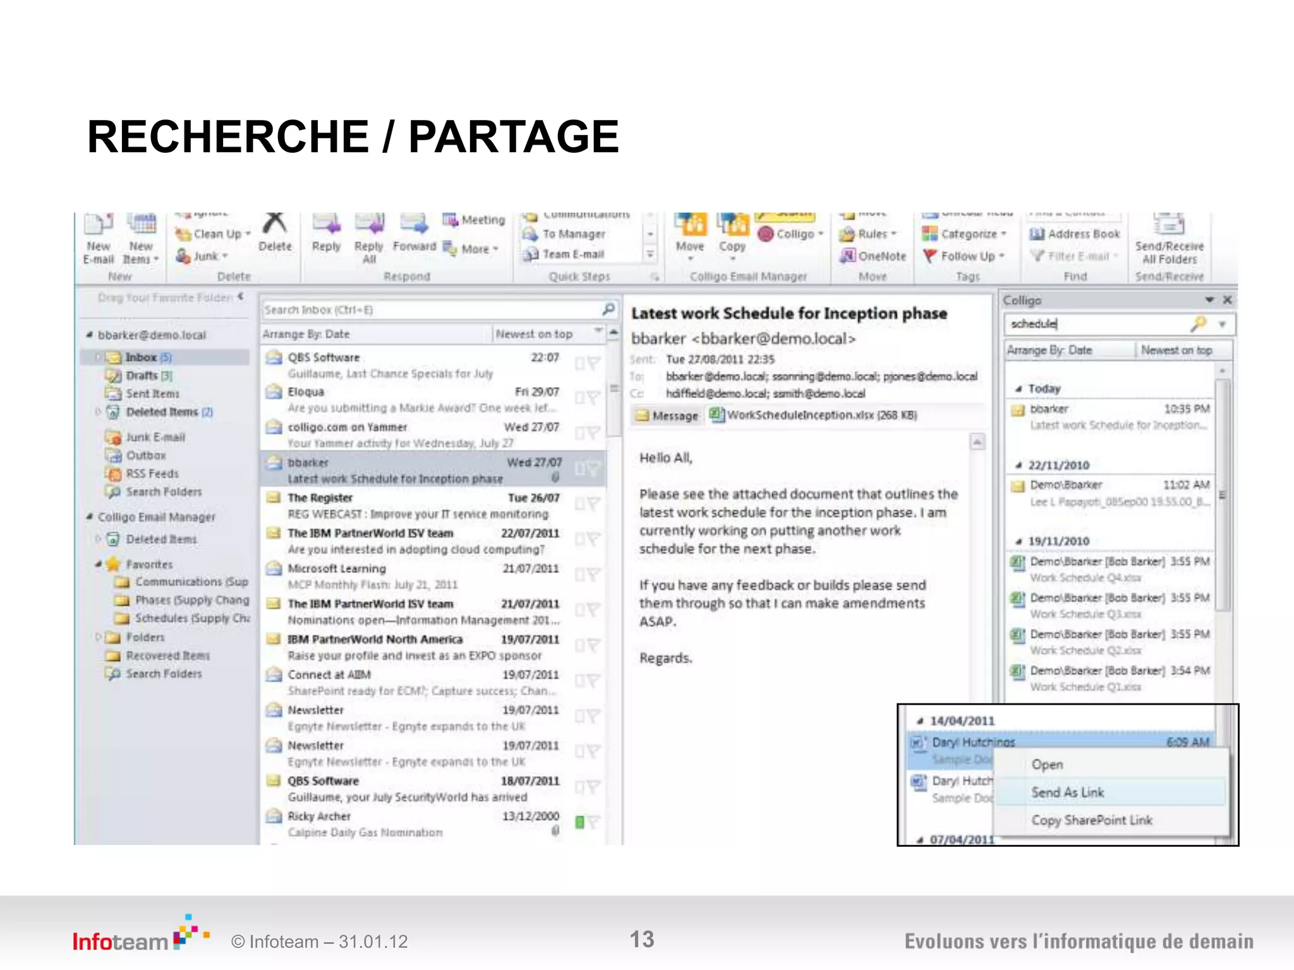Click the Colligo button in ribbon
Viewport: 1294px width, 970px height.
790,234
